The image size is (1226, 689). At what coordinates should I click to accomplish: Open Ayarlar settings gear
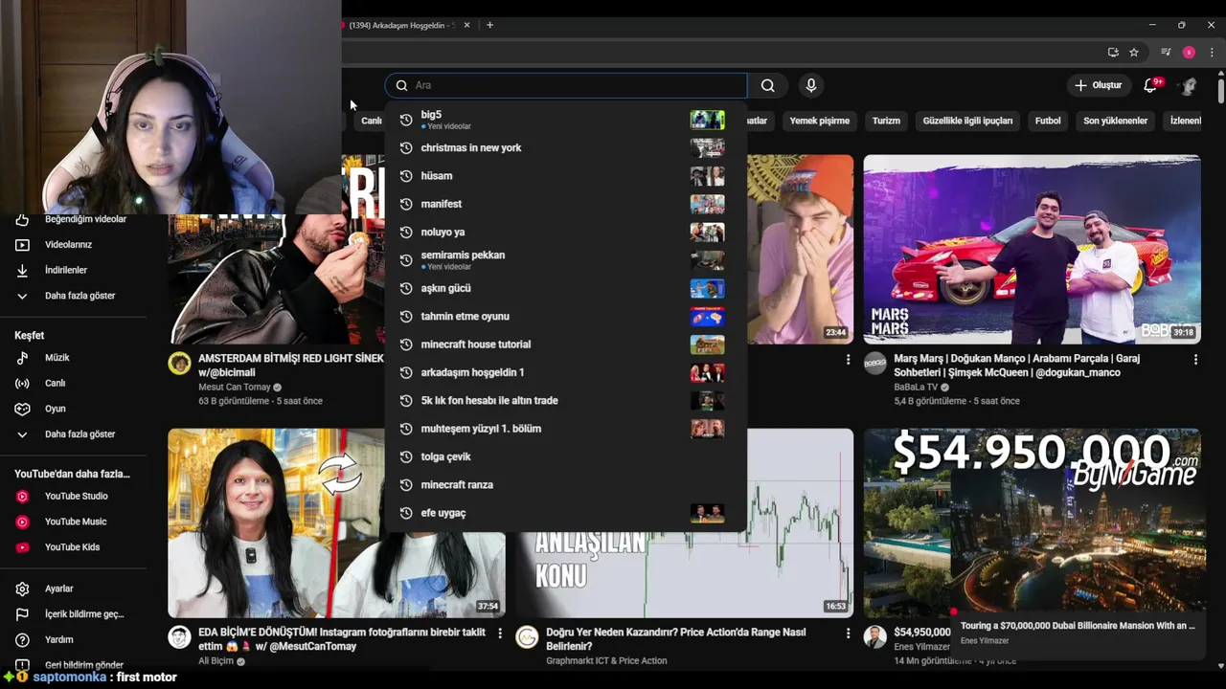coord(22,589)
